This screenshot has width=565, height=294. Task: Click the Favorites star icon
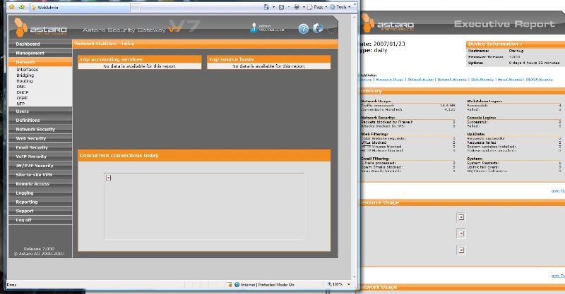click(7, 6)
